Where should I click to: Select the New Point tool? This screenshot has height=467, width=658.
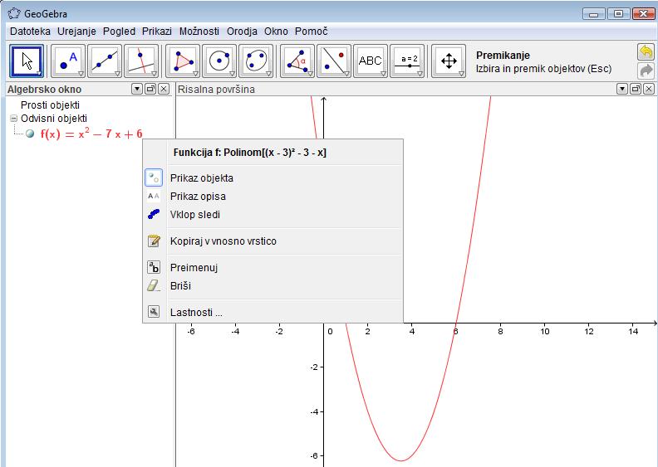tap(69, 61)
